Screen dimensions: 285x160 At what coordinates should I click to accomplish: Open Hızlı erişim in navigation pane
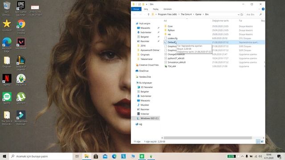tap(145, 24)
